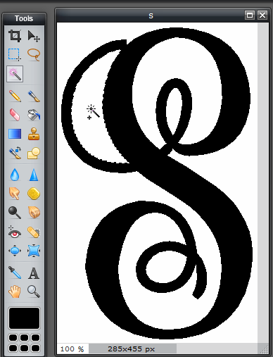Select the Smudge finger tool
The image size is (273, 357).
coord(15,194)
